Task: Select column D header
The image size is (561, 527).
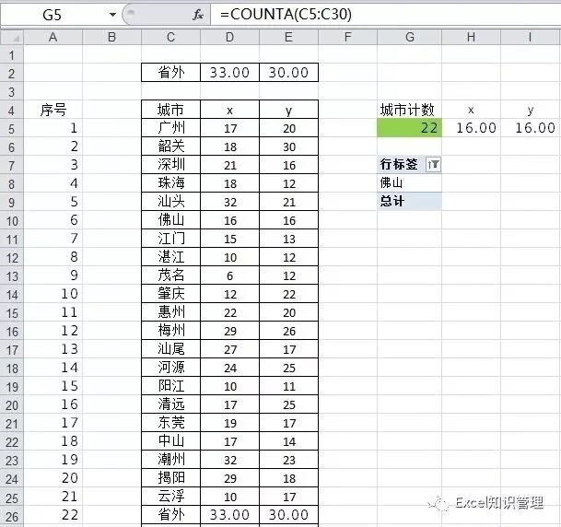Action: pyautogui.click(x=229, y=37)
